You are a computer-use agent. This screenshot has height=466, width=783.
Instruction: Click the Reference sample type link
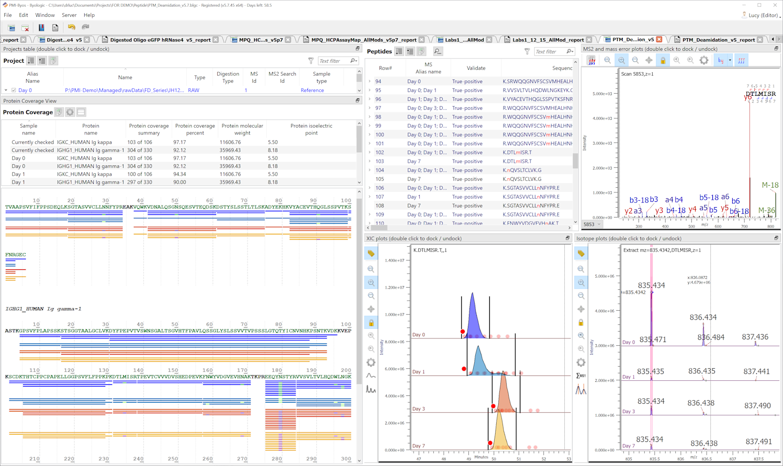312,90
